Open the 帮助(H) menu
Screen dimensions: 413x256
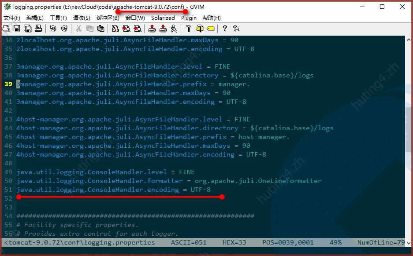click(x=212, y=18)
